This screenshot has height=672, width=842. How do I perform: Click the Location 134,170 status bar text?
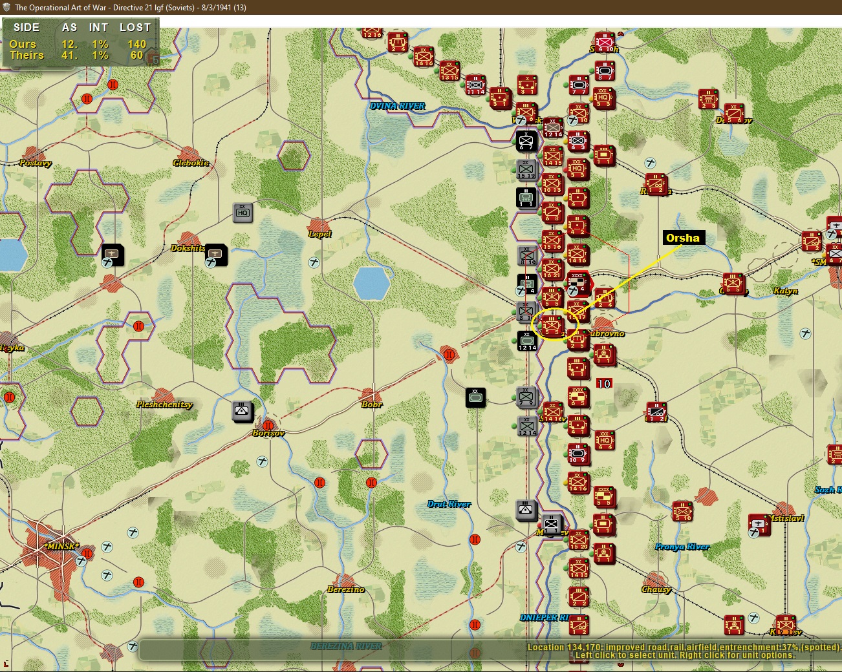(x=683, y=647)
